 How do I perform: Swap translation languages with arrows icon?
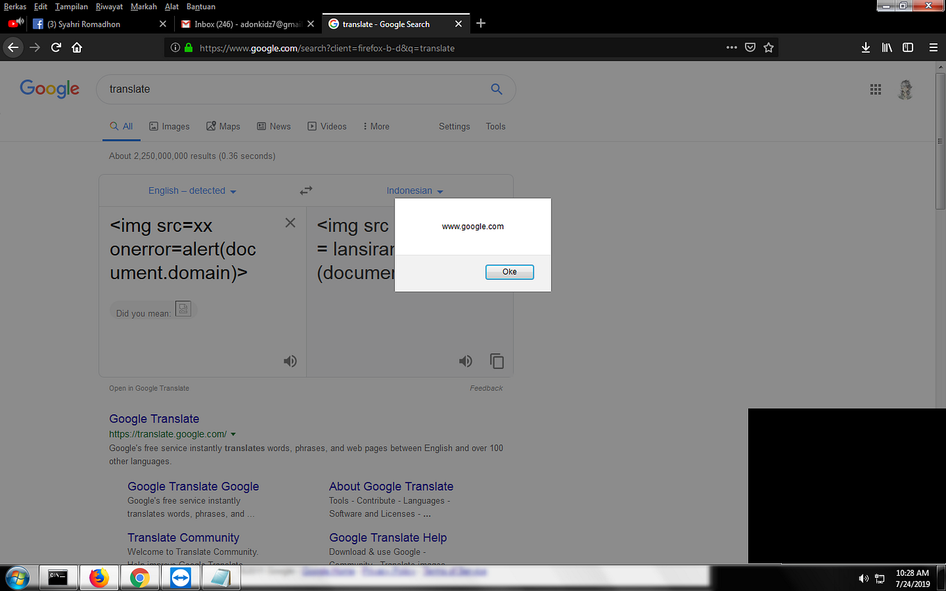pos(306,190)
